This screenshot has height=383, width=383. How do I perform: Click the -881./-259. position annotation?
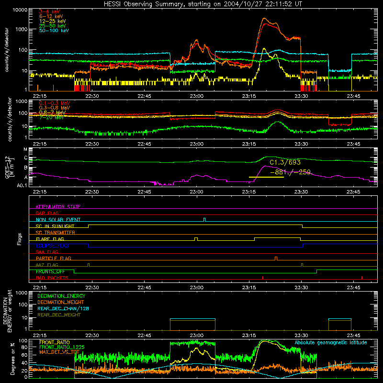[291, 172]
